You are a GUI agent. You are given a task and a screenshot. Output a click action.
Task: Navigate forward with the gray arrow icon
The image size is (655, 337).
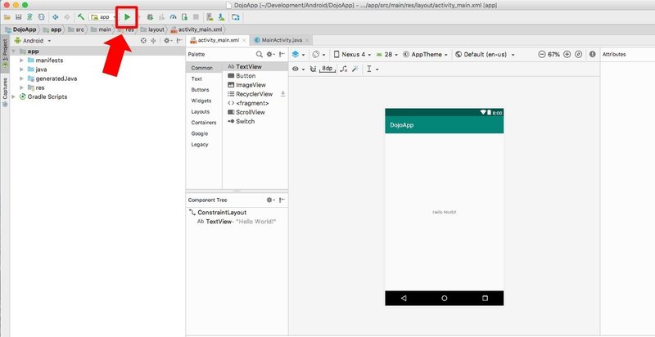[x=67, y=17]
